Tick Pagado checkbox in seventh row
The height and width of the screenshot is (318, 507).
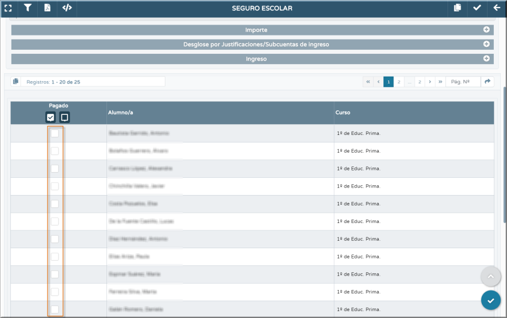point(55,239)
